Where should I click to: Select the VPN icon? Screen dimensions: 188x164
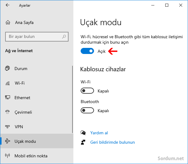point(8,127)
